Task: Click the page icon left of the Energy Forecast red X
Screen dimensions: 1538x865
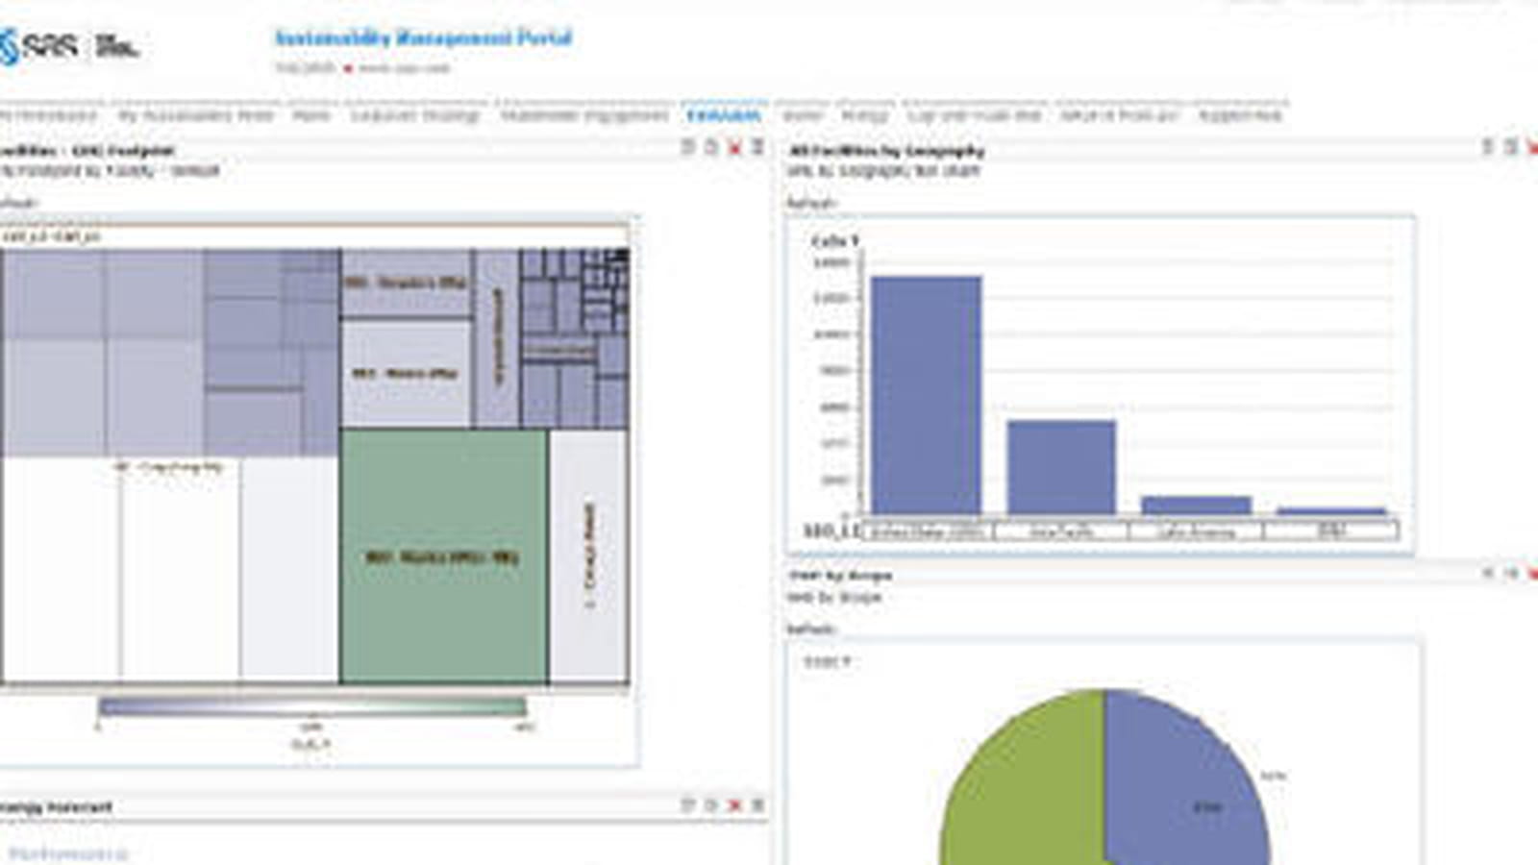Action: point(712,805)
